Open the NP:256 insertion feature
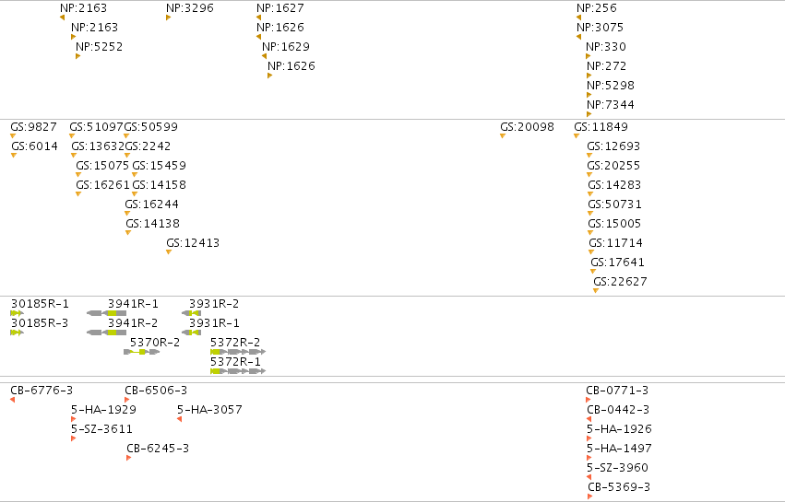The height and width of the screenshot is (502, 785). click(578, 18)
